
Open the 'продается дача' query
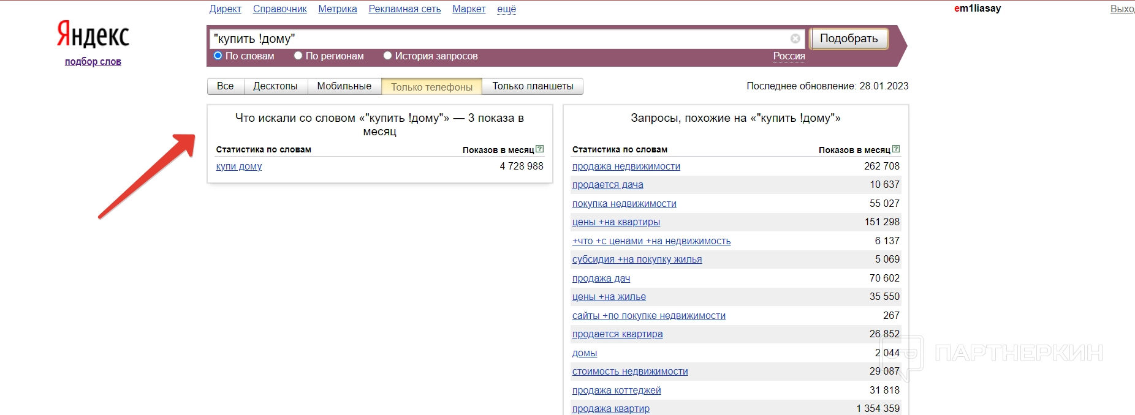608,185
